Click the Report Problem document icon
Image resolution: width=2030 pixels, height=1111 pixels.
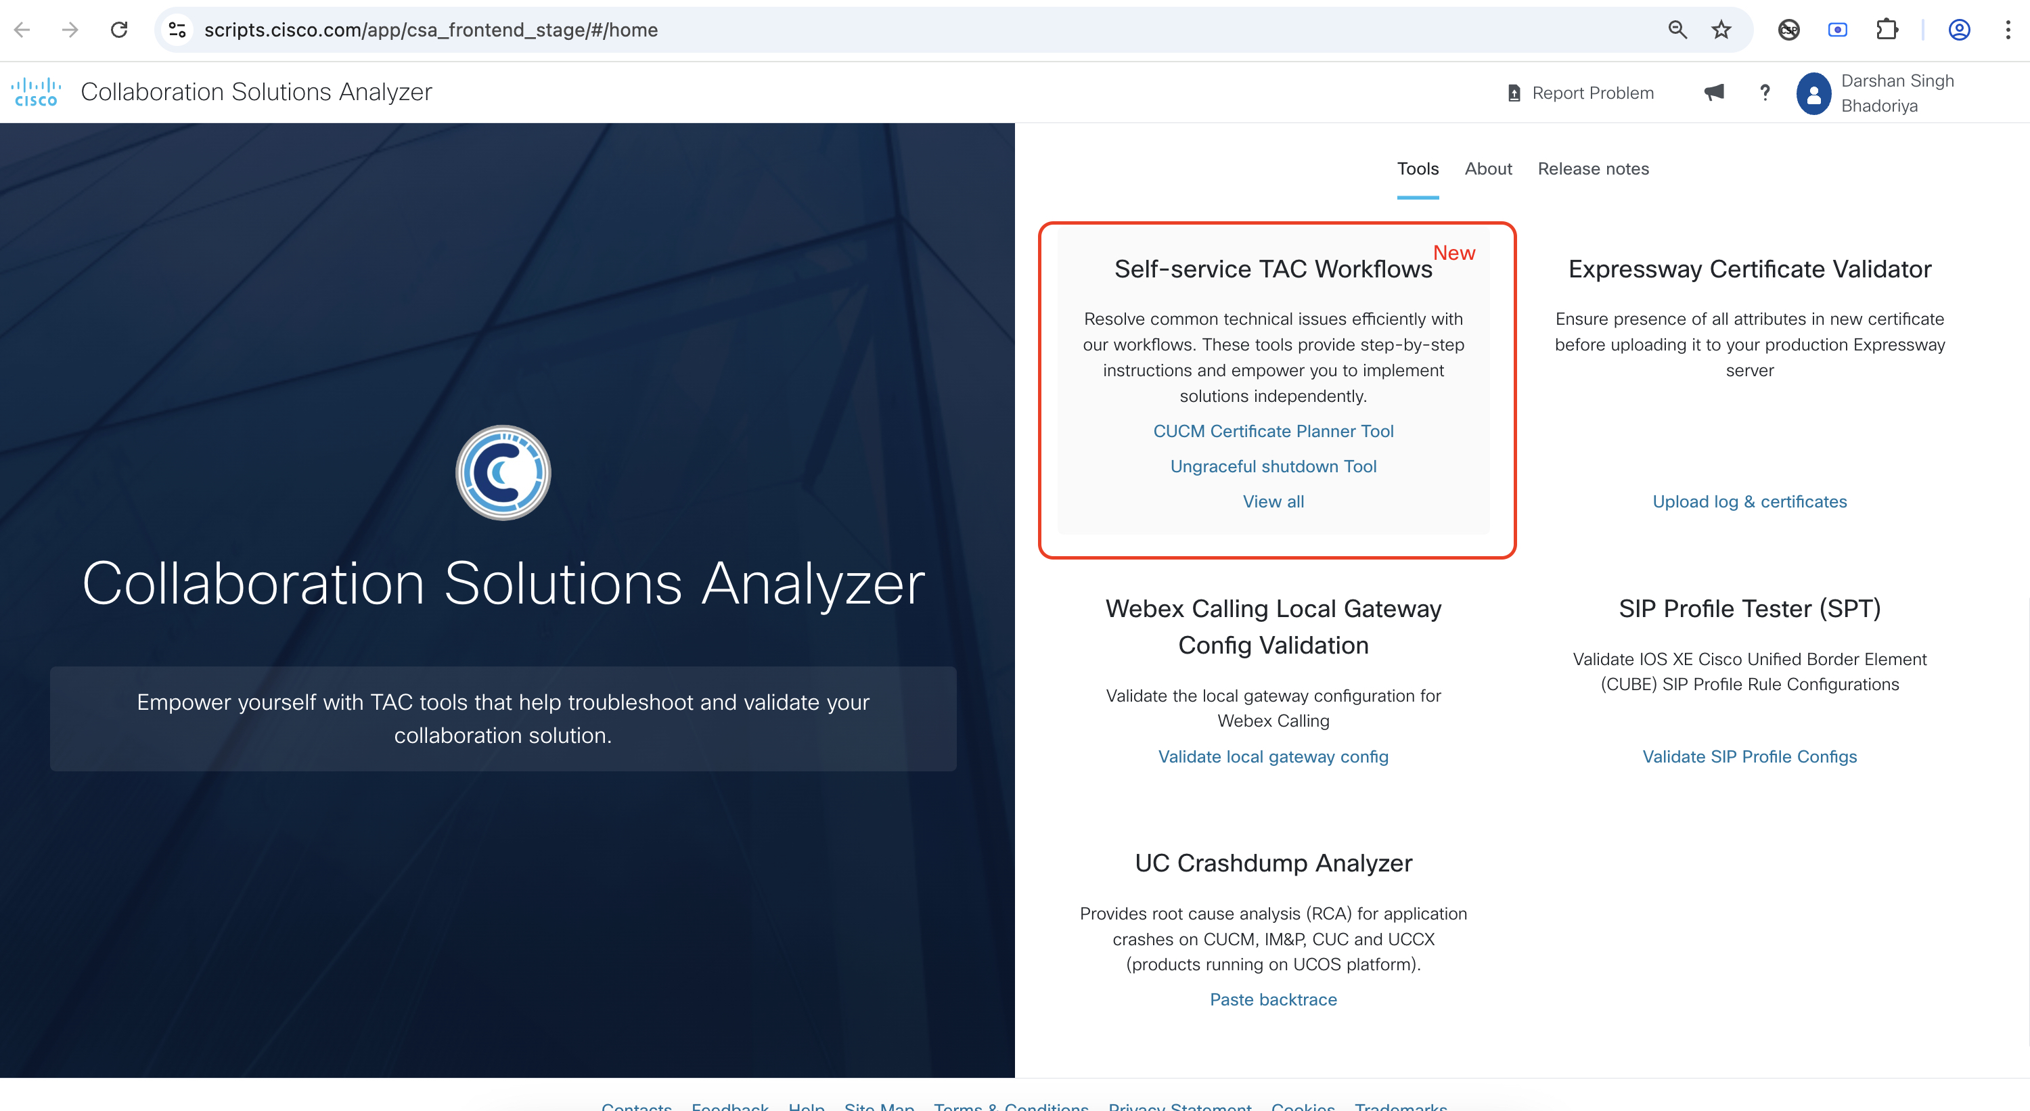click(x=1514, y=93)
